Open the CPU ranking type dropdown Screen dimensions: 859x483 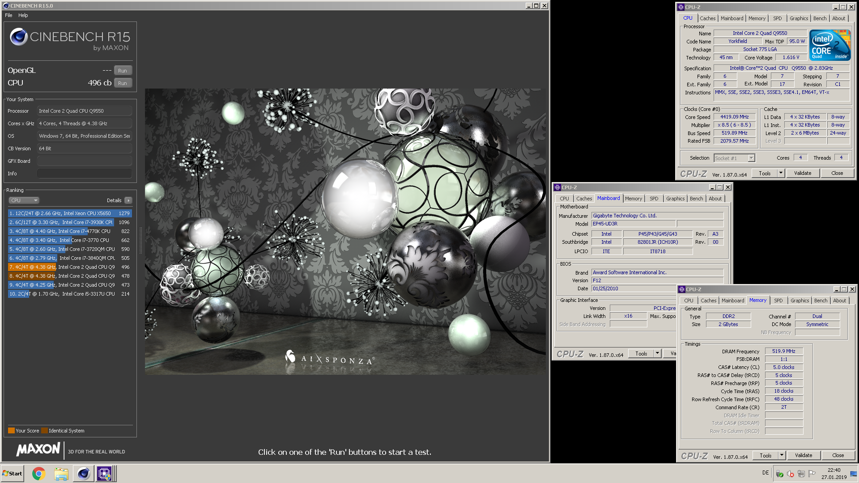pos(24,200)
